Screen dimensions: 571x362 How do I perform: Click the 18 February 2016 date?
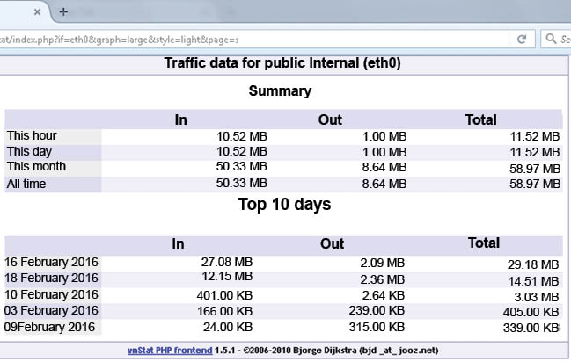52,279
